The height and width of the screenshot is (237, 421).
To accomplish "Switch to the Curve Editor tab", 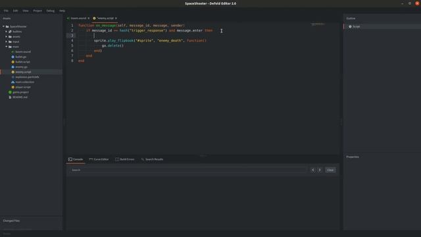I will pyautogui.click(x=99, y=159).
